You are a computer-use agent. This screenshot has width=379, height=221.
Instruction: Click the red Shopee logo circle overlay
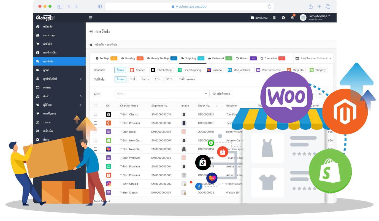tap(223, 152)
